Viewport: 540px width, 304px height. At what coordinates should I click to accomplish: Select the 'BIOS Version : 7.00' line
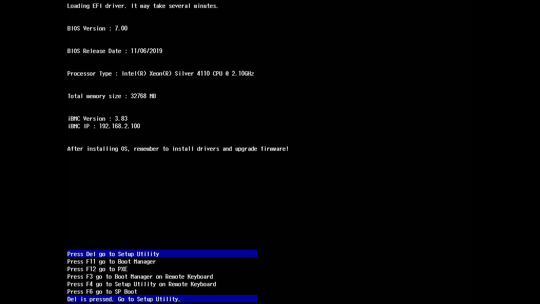tap(97, 28)
